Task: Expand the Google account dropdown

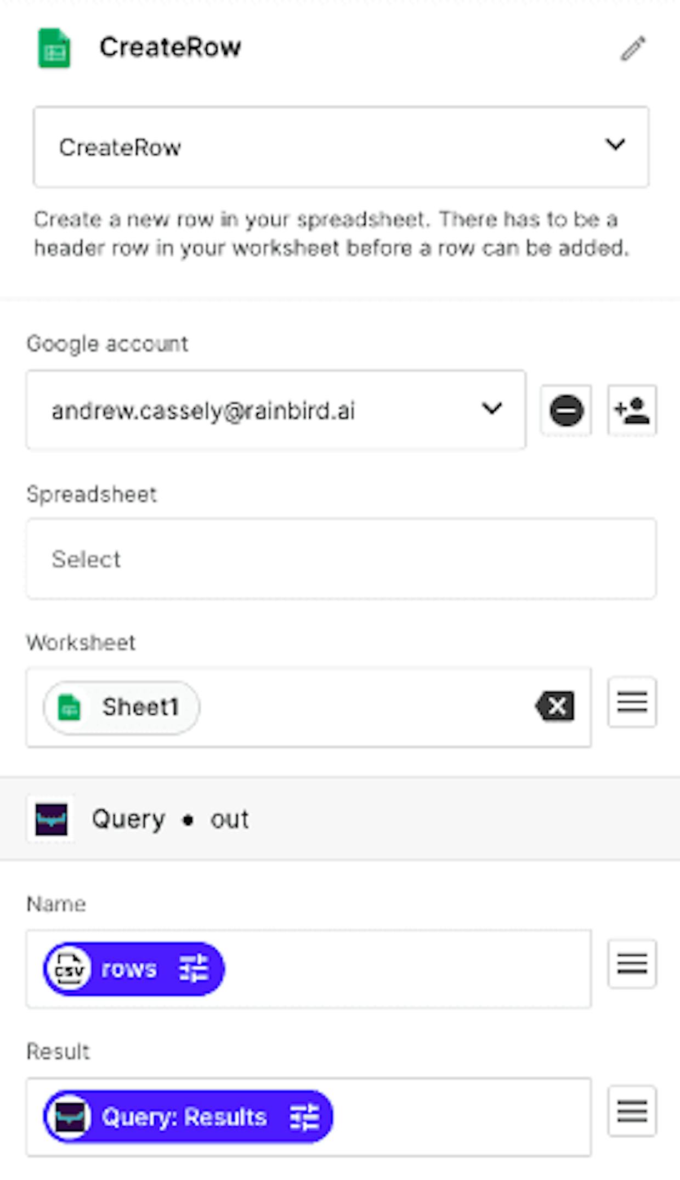Action: [x=276, y=410]
